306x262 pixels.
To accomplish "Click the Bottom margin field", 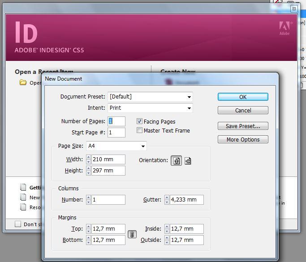I will click(108, 240).
